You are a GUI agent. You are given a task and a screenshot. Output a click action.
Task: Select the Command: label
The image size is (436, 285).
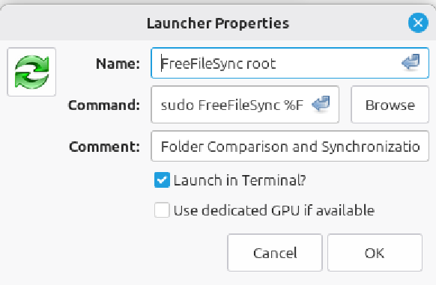pyautogui.click(x=104, y=105)
